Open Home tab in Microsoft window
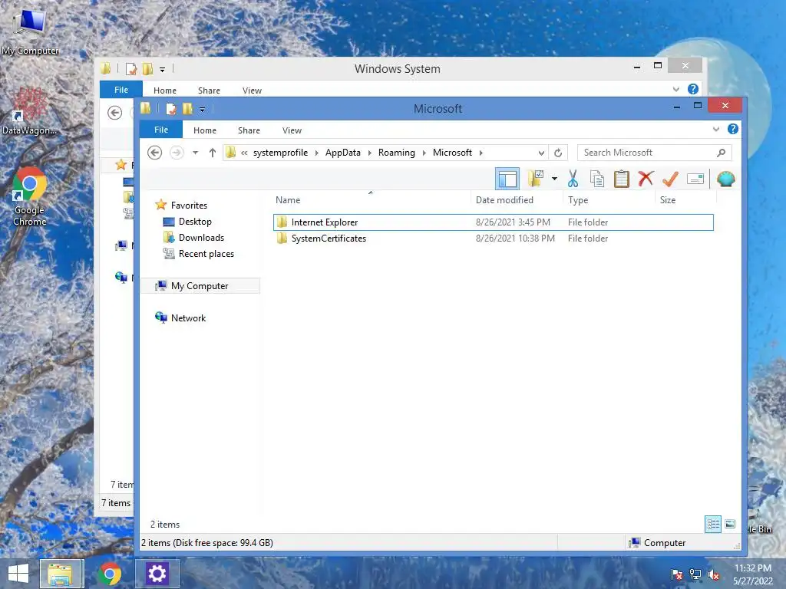Viewport: 786px width, 589px height. pos(204,130)
